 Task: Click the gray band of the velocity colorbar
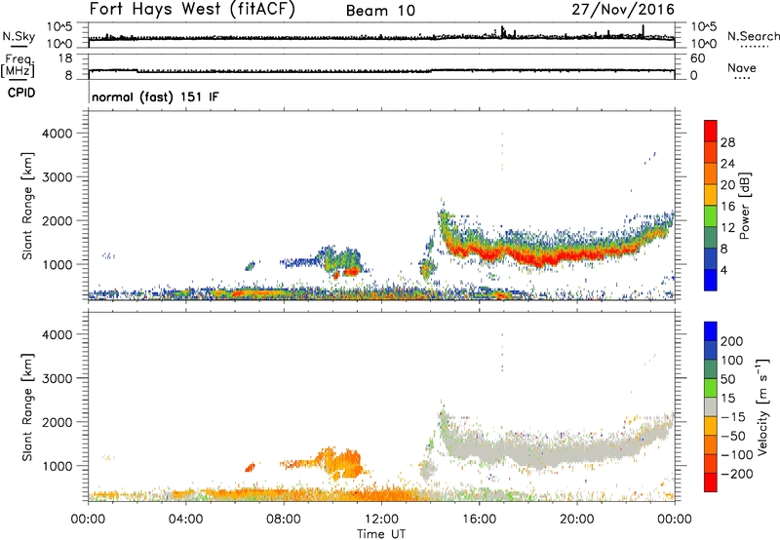[711, 407]
